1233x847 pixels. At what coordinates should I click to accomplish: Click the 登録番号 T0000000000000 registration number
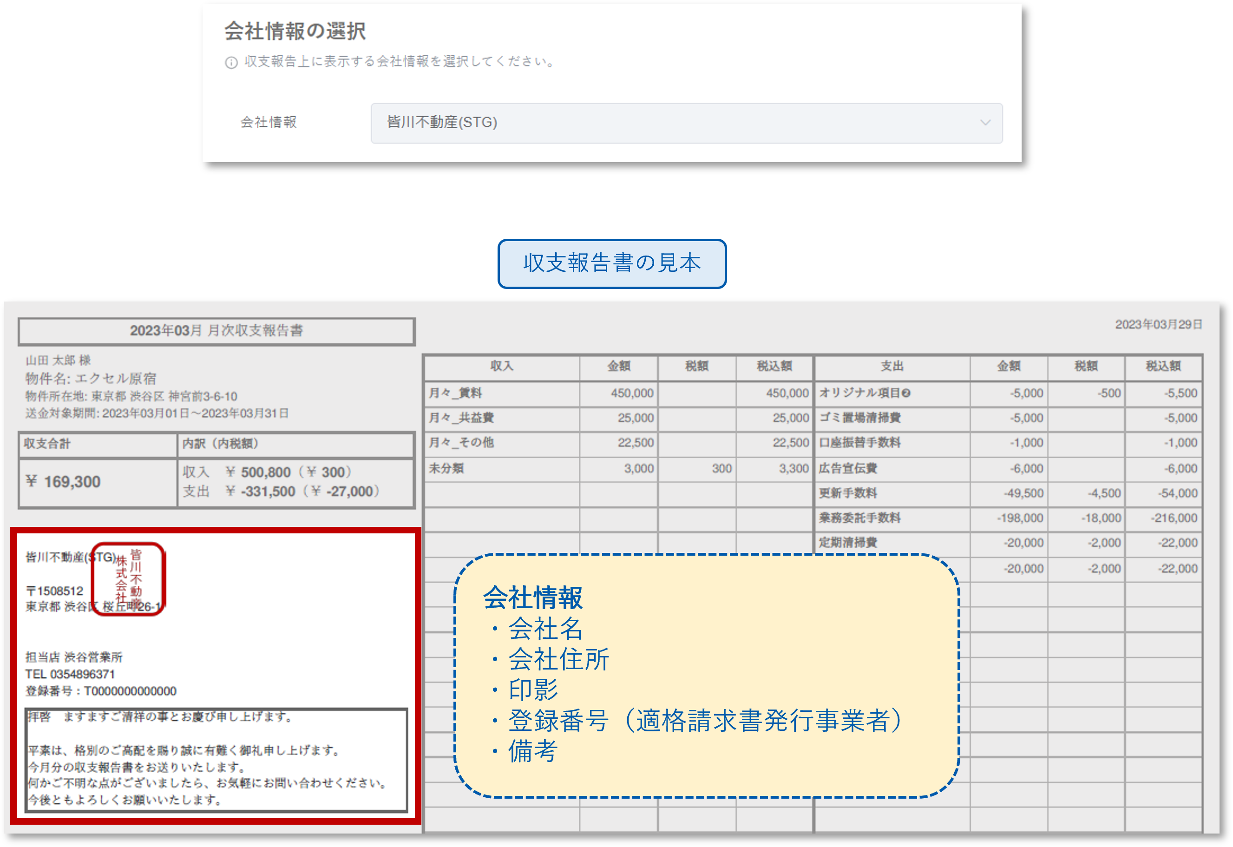tap(100, 691)
